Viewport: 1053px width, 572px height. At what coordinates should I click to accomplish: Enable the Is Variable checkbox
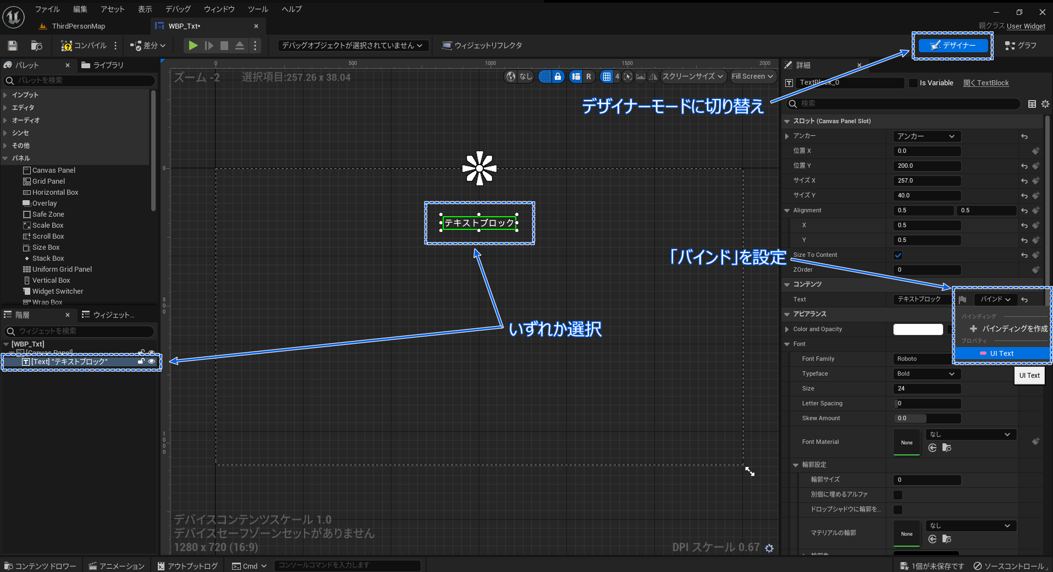(x=912, y=82)
